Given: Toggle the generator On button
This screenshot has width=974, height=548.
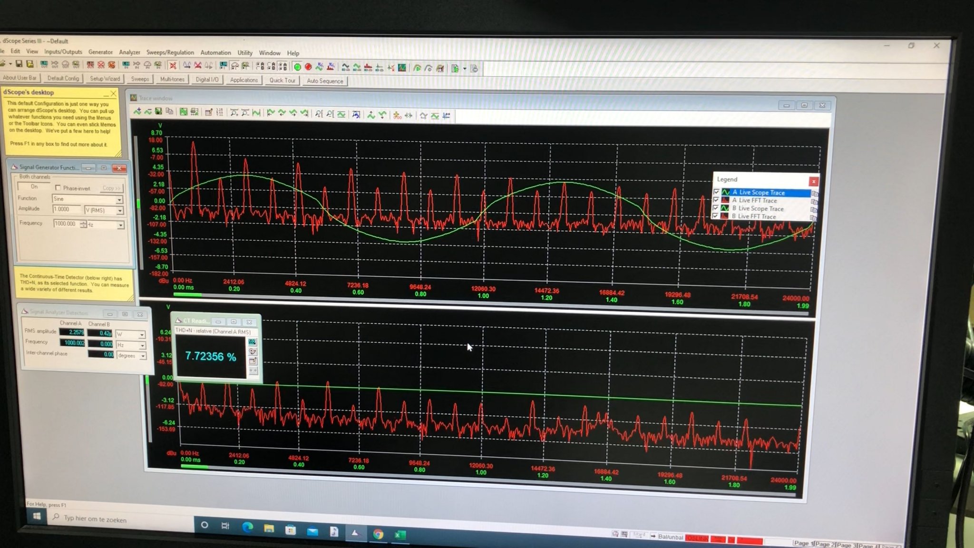Looking at the screenshot, I should [34, 186].
